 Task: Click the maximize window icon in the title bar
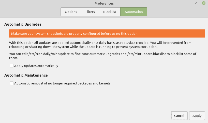pyautogui.click(x=196, y=3)
